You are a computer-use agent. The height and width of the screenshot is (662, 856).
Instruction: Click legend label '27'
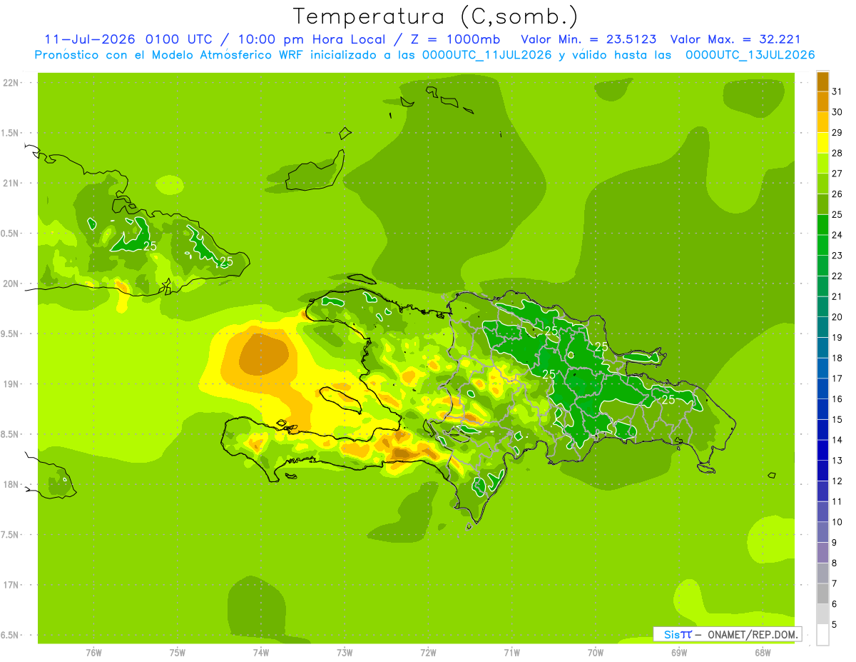pos(837,174)
